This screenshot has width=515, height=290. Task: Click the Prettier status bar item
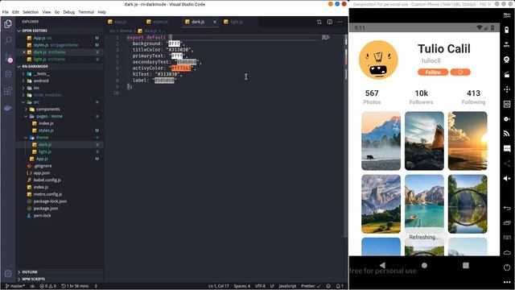(x=311, y=286)
